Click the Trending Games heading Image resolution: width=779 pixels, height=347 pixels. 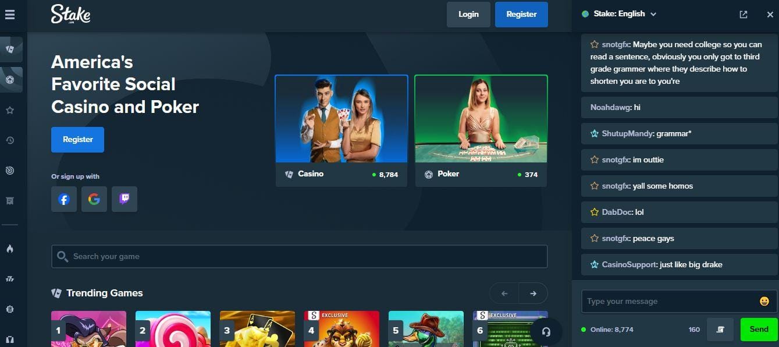pos(104,293)
